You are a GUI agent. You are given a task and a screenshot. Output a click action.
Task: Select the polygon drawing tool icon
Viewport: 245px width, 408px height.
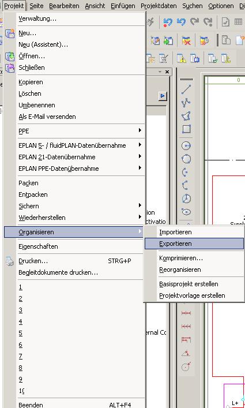click(186, 116)
